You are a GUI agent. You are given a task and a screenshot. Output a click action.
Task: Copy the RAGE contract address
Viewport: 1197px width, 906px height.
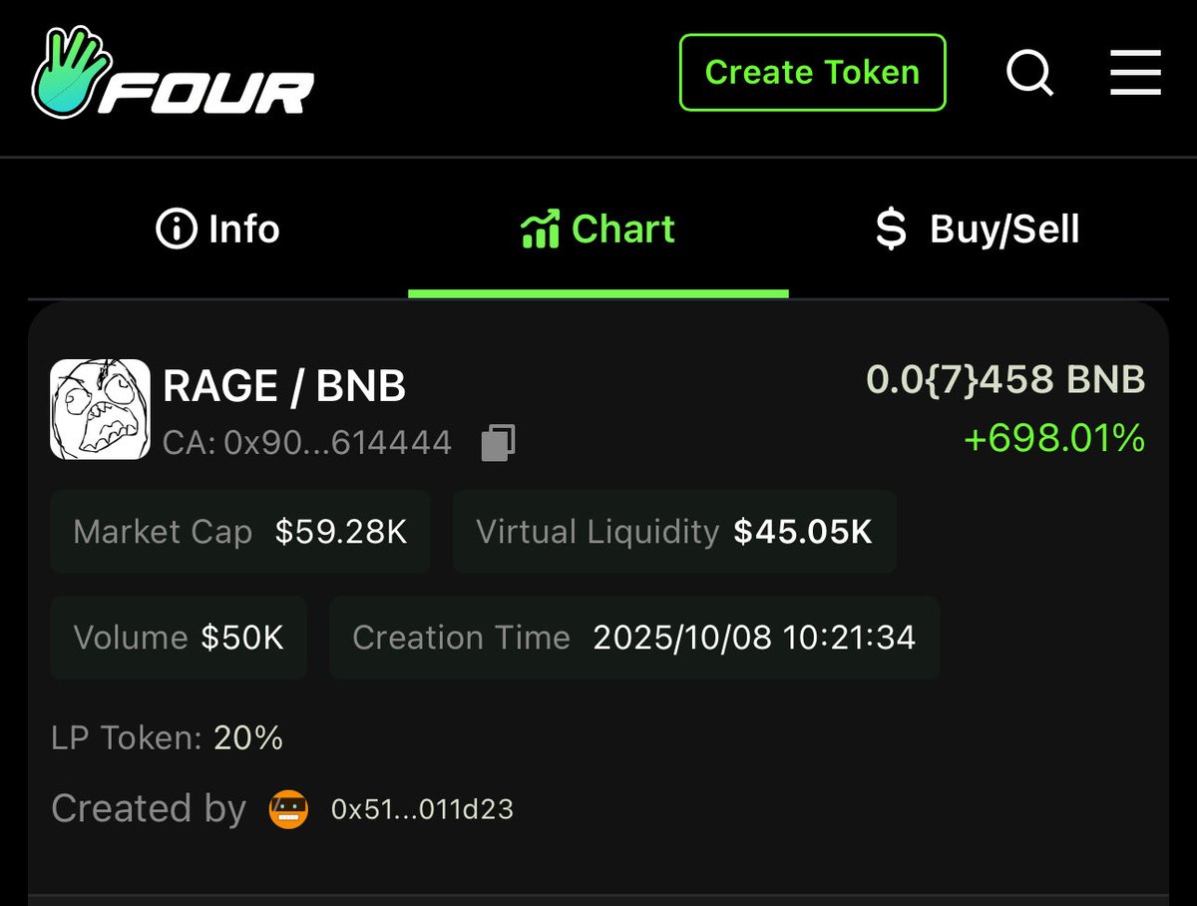coord(498,442)
